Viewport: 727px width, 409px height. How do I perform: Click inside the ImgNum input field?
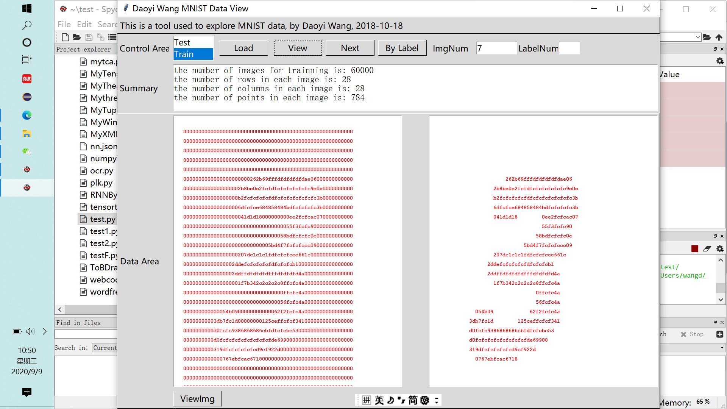tap(496, 48)
